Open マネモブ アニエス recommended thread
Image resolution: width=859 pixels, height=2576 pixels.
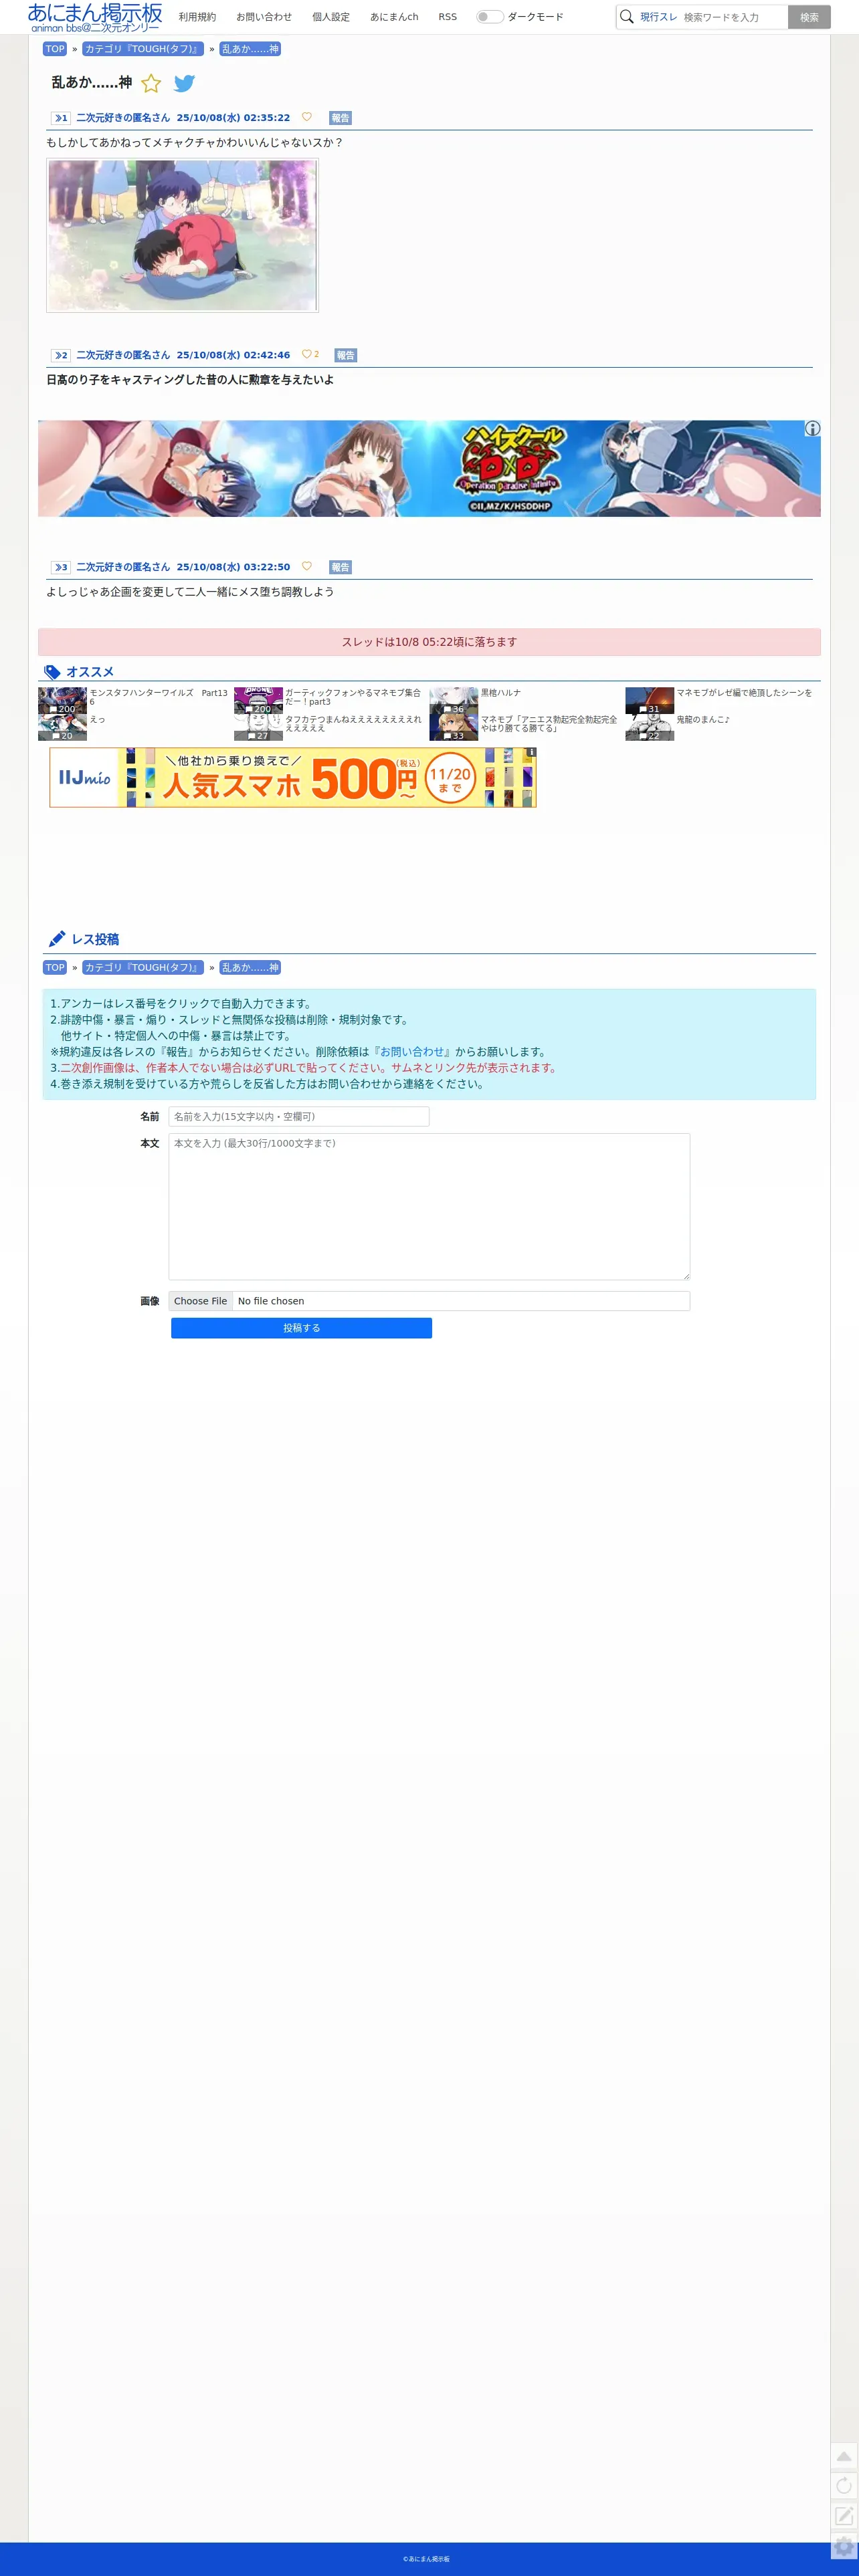pyautogui.click(x=549, y=724)
